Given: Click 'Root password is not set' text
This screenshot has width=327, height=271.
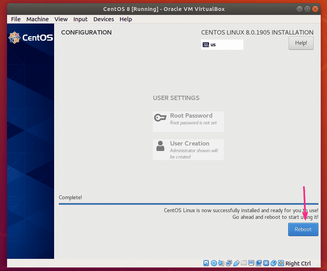Looking at the screenshot, I should (193, 123).
